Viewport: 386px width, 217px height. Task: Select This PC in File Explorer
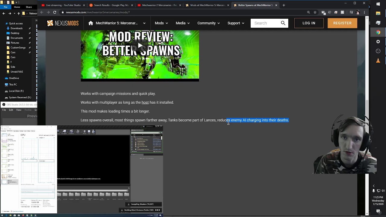point(13,85)
